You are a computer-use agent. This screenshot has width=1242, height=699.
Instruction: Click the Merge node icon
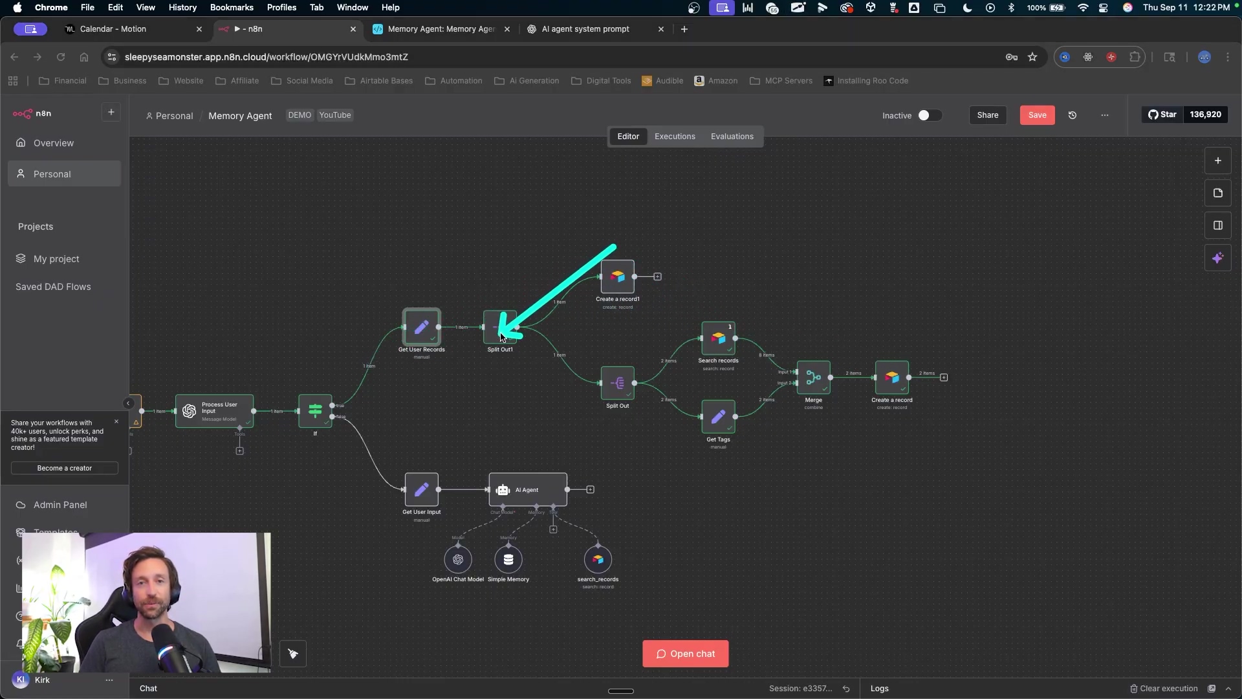tap(813, 377)
